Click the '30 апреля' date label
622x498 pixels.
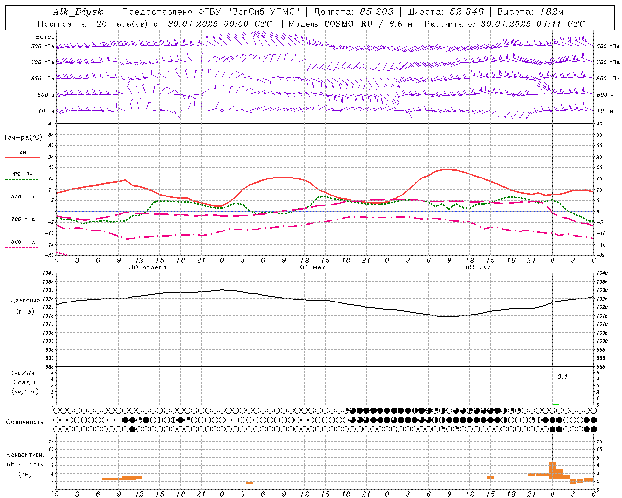coord(147,267)
